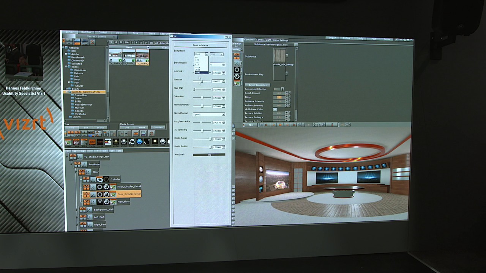Select the vizrt logo image icon

(x=100, y=142)
